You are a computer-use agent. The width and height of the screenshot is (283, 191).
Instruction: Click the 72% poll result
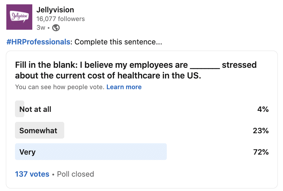(x=260, y=152)
